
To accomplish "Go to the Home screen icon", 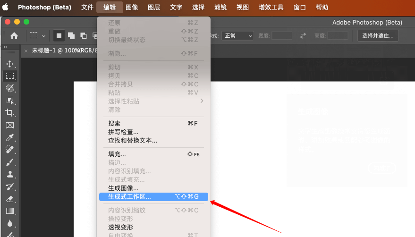I will coord(14,36).
